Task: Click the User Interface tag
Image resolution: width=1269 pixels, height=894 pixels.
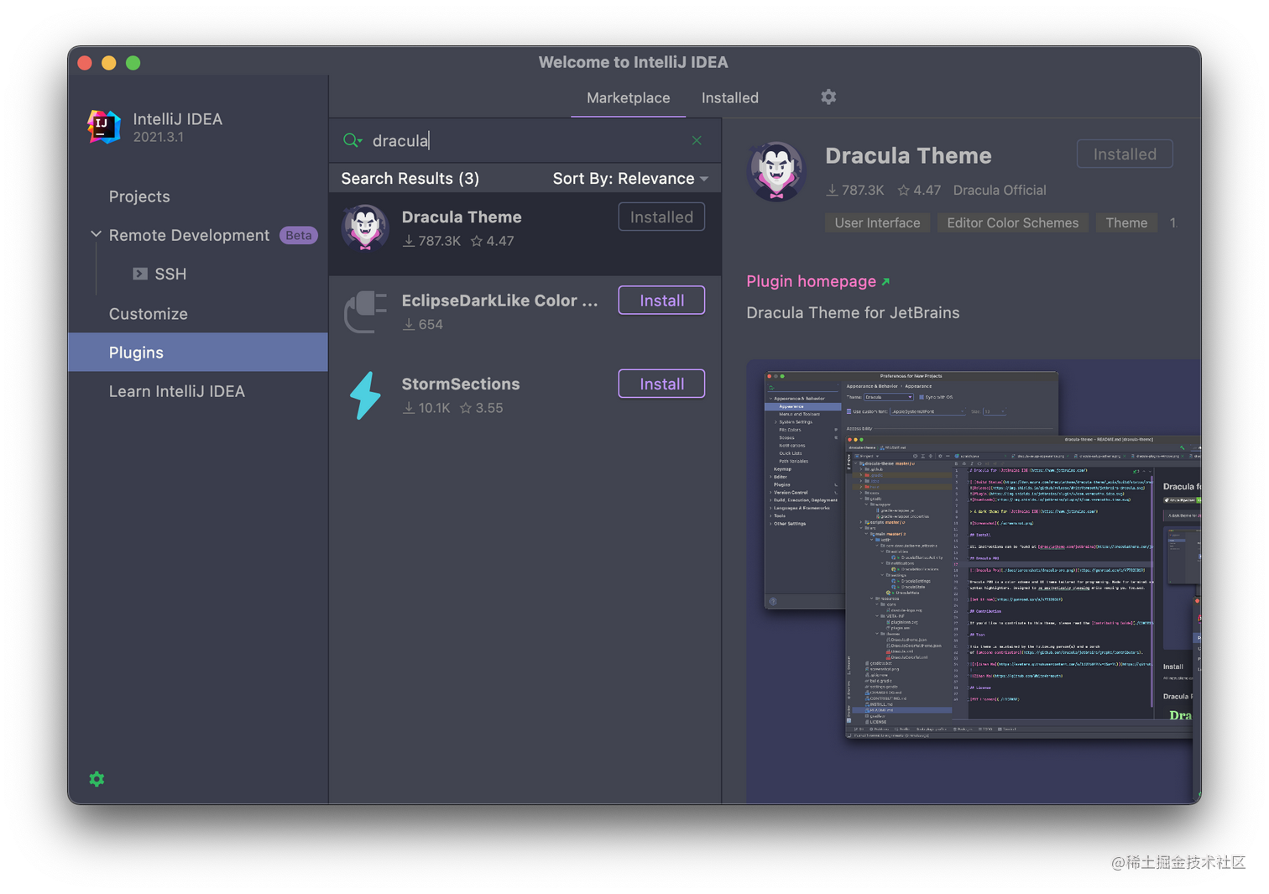Action: pyautogui.click(x=877, y=222)
